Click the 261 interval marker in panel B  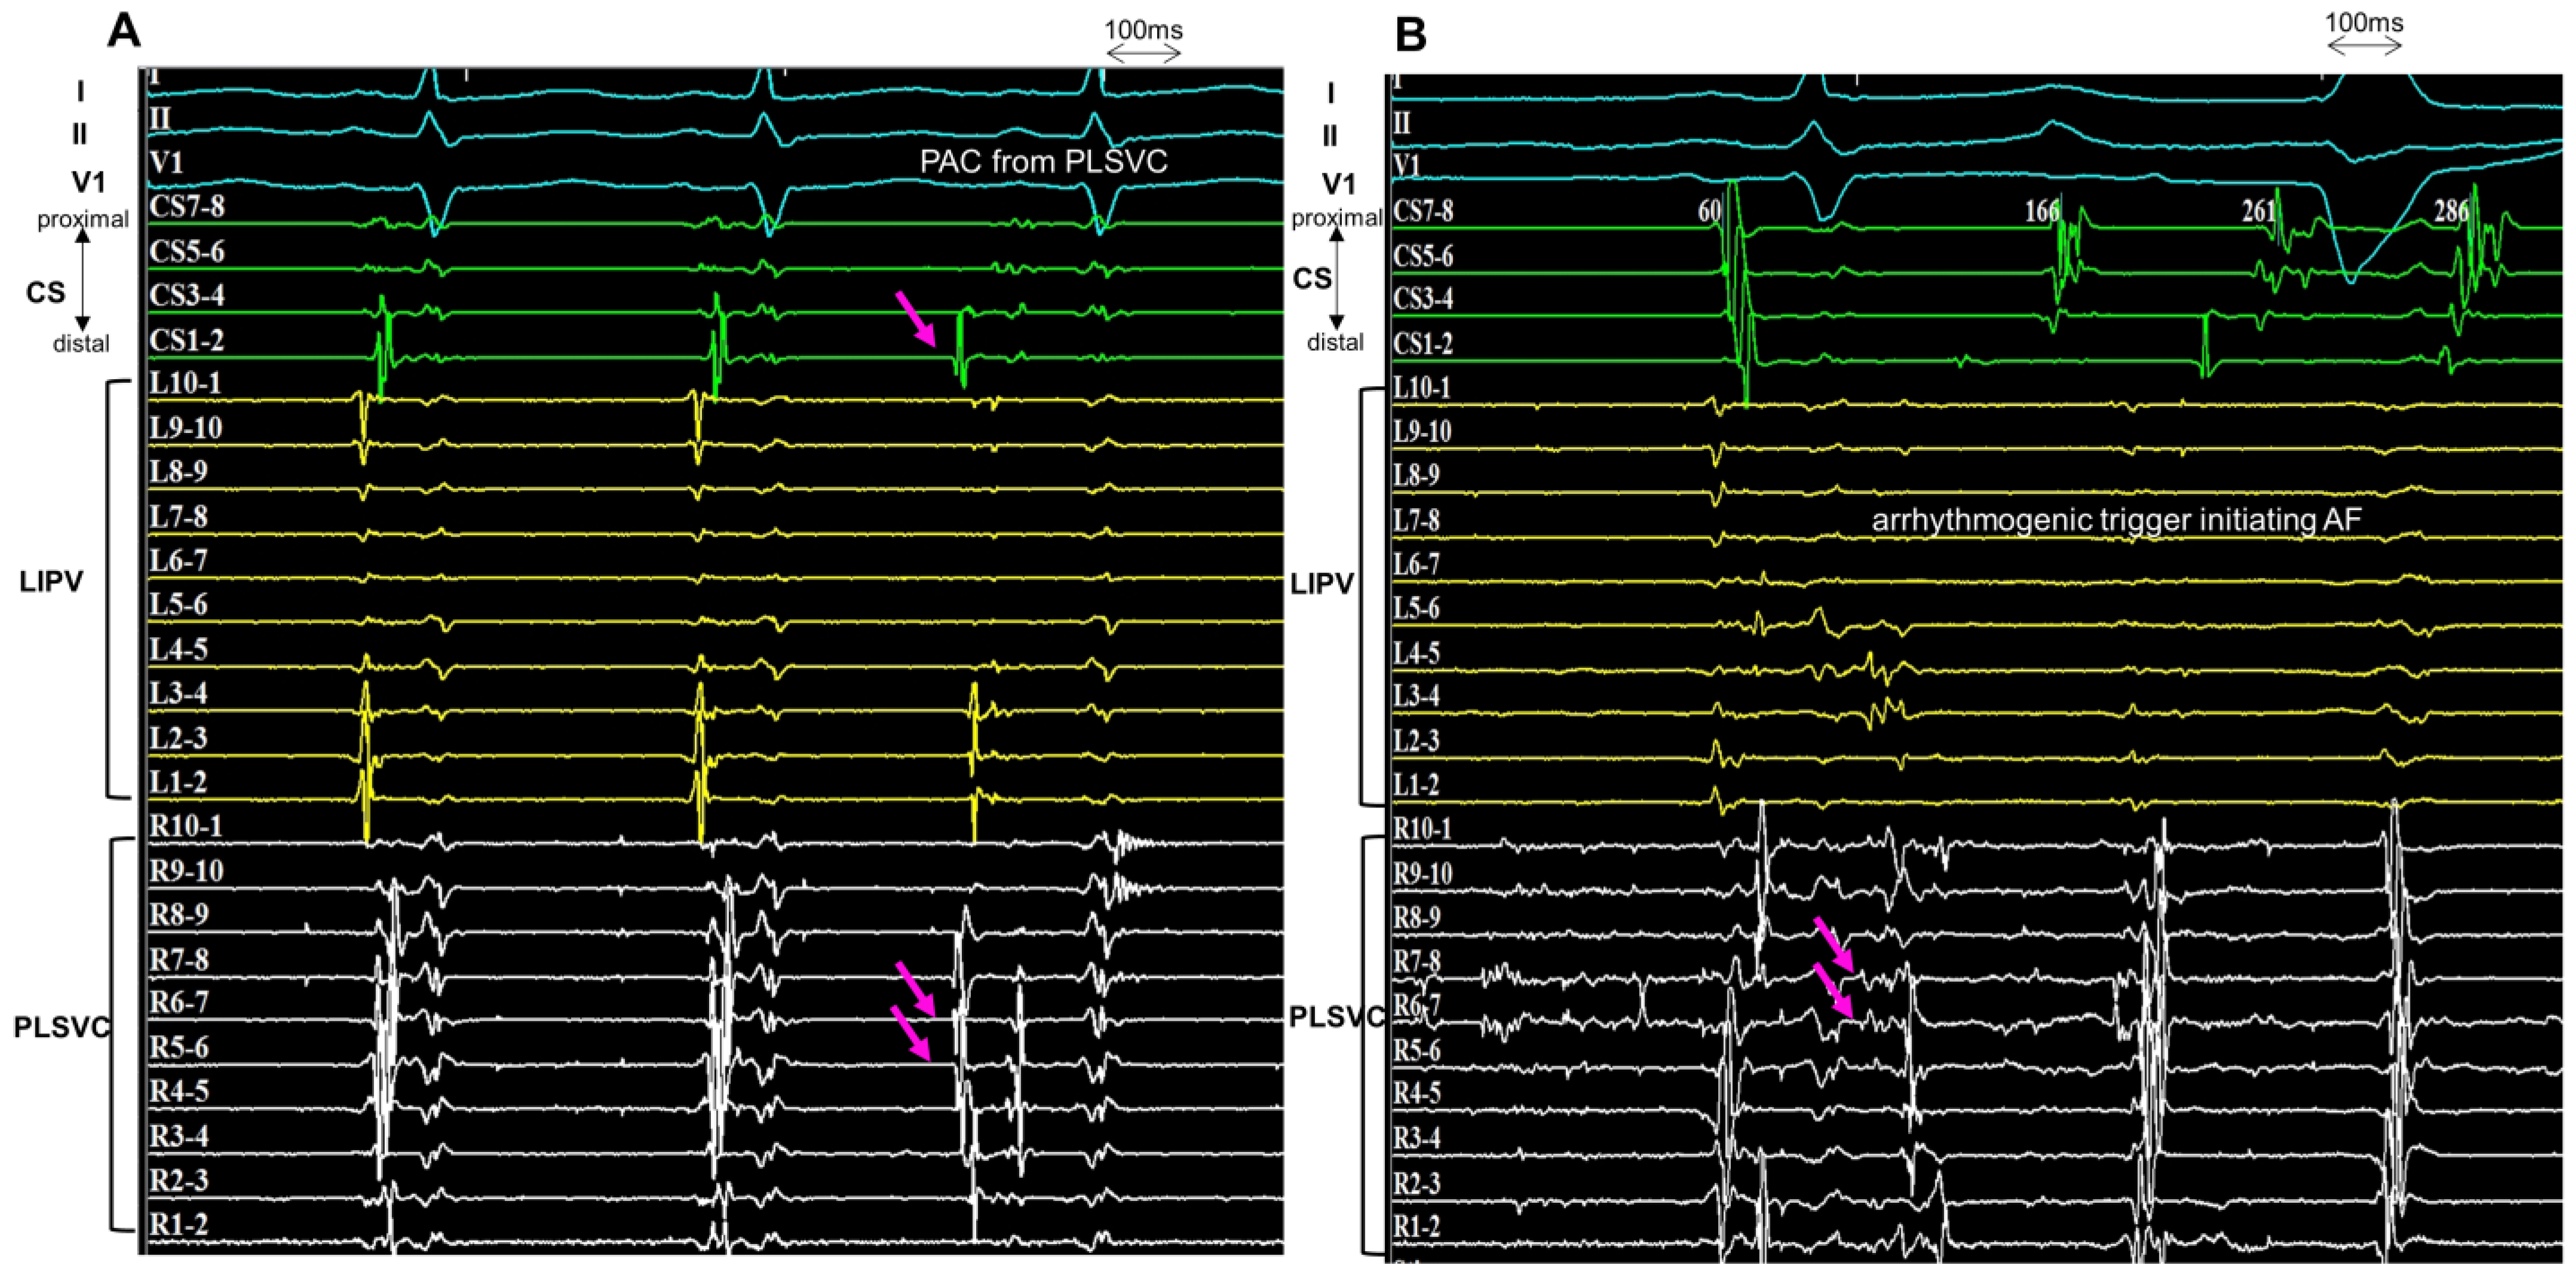click(2259, 211)
